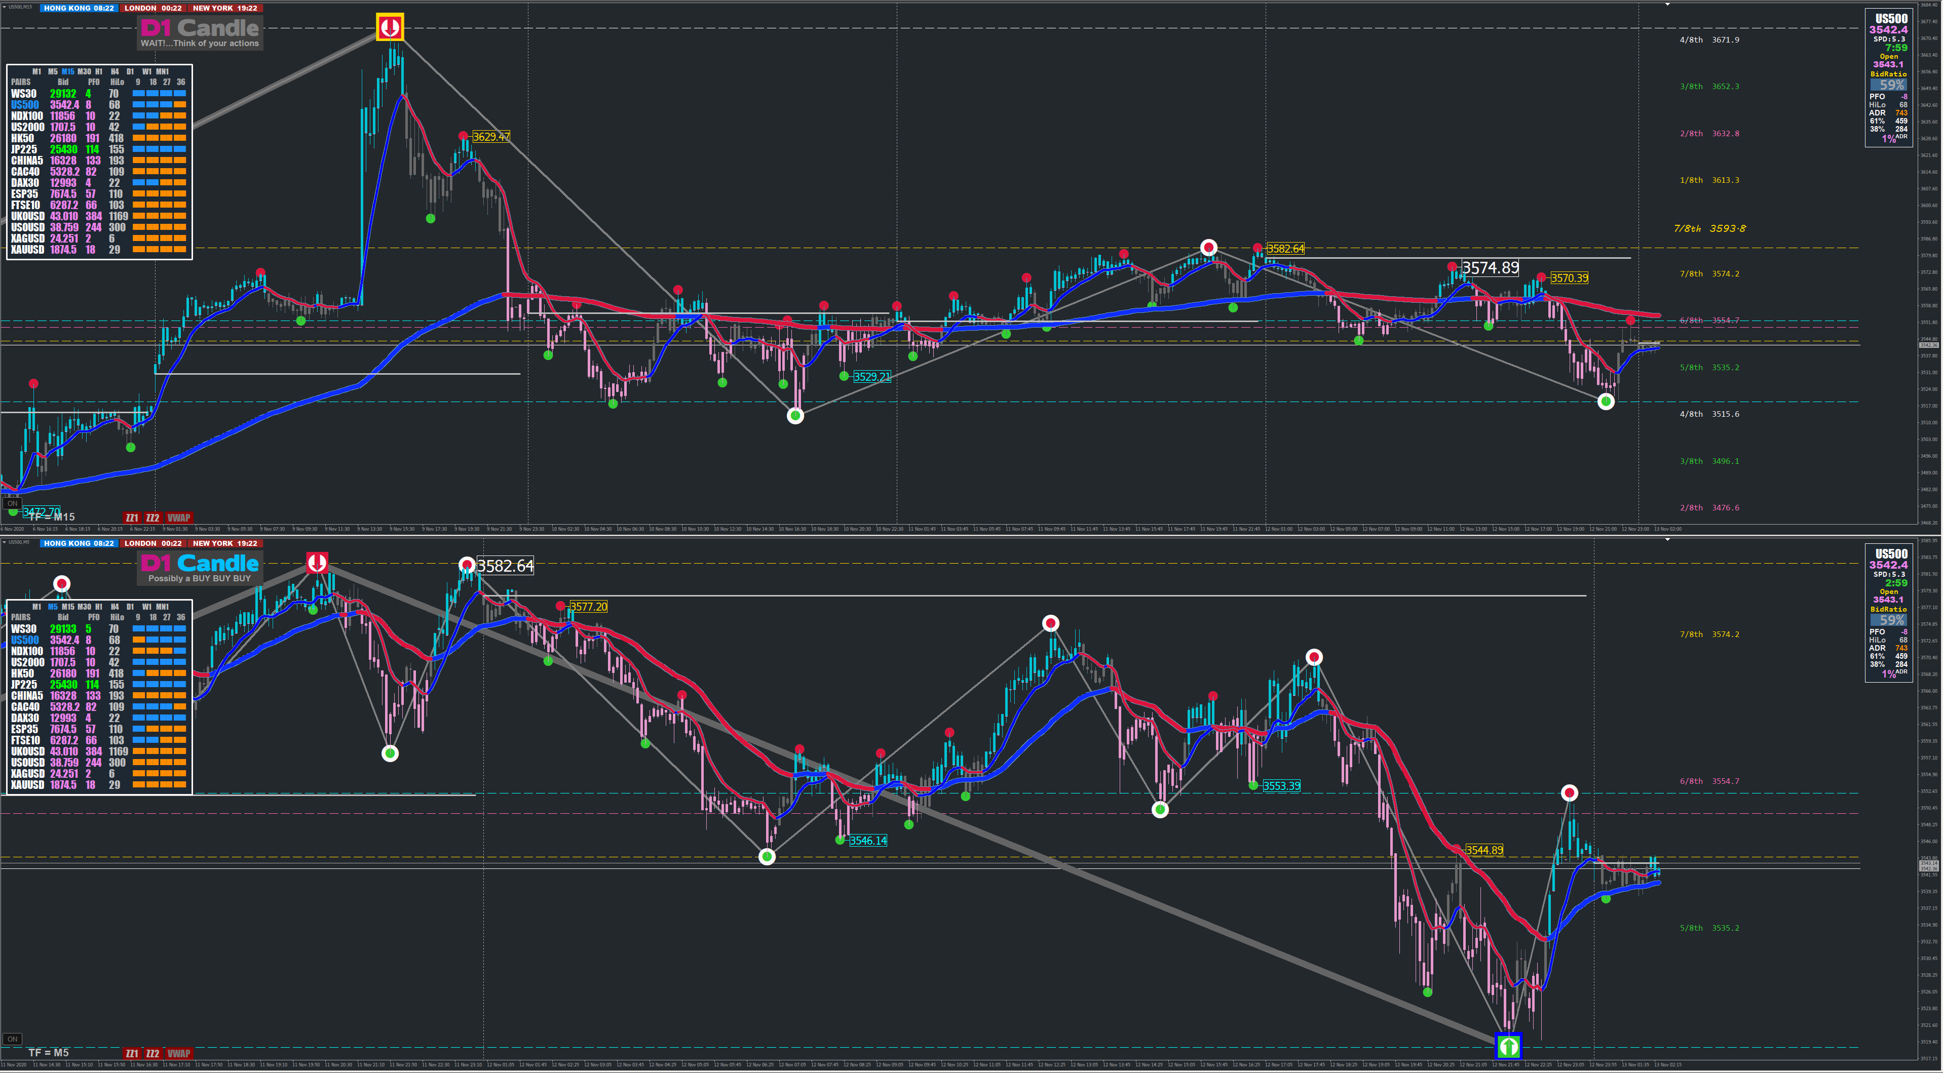Open XAUUSD symbol in lower pairs panel
This screenshot has width=1943, height=1073.
[x=27, y=785]
